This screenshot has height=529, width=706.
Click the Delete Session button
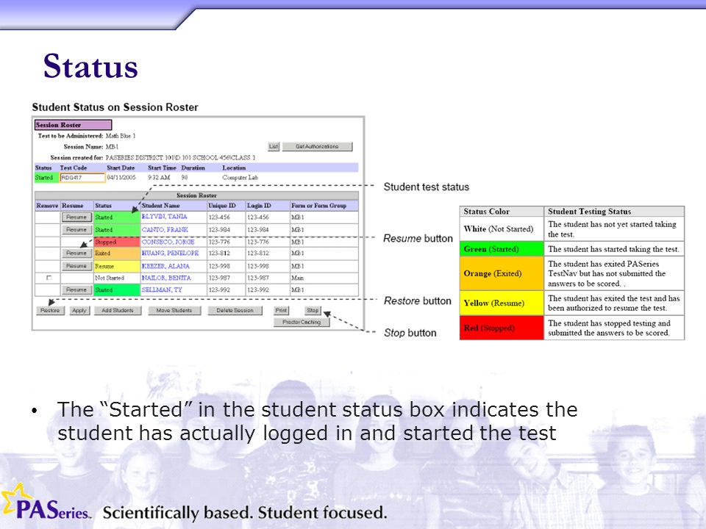235,310
